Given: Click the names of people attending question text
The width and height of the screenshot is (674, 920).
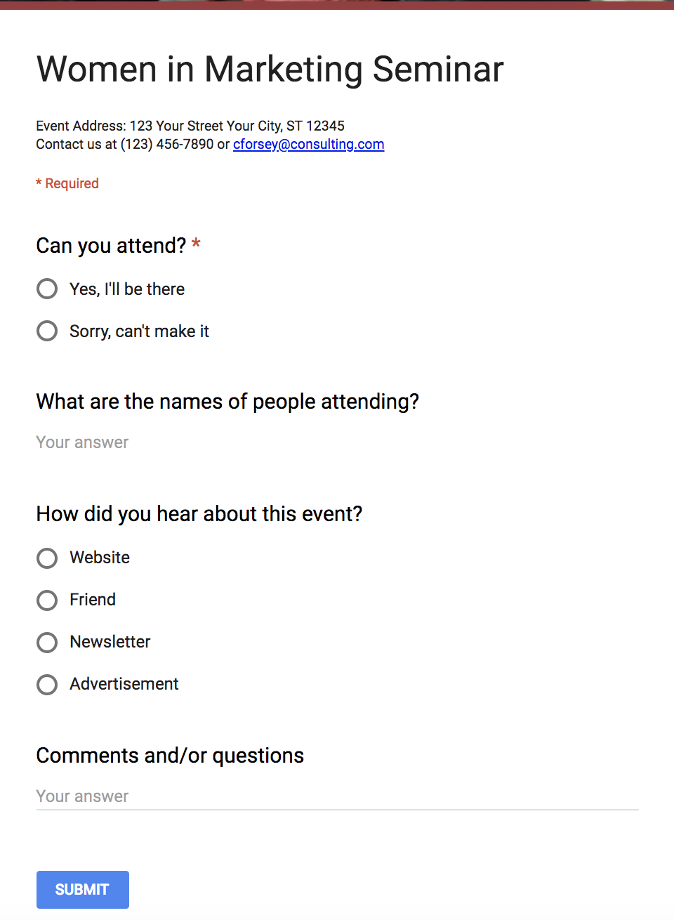Looking at the screenshot, I should (x=227, y=402).
